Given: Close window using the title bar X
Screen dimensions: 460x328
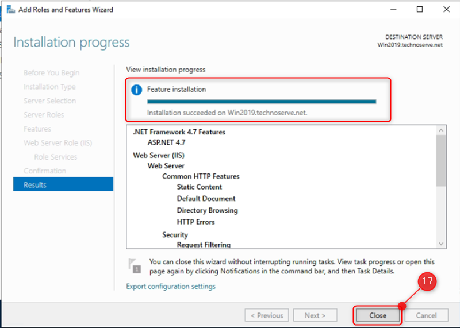Looking at the screenshot, I should pos(447,9).
